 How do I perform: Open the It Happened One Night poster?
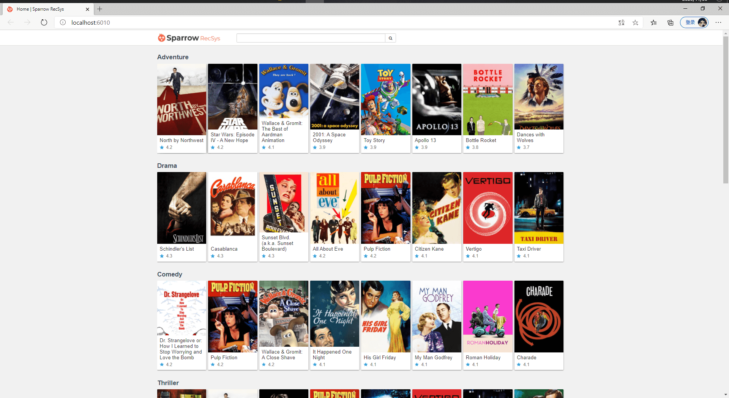tap(335, 314)
